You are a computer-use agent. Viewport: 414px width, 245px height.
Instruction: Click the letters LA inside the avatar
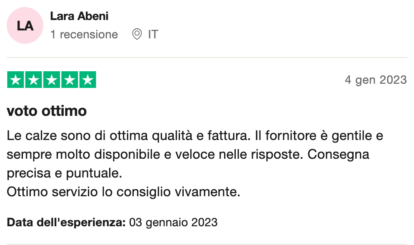pos(25,26)
